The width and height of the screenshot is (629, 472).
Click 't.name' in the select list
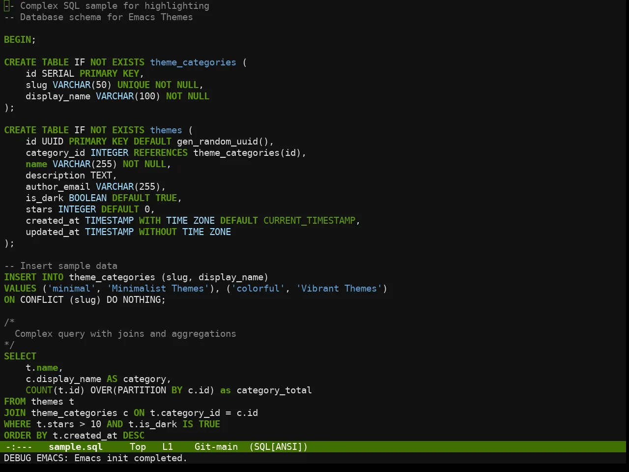coord(42,368)
